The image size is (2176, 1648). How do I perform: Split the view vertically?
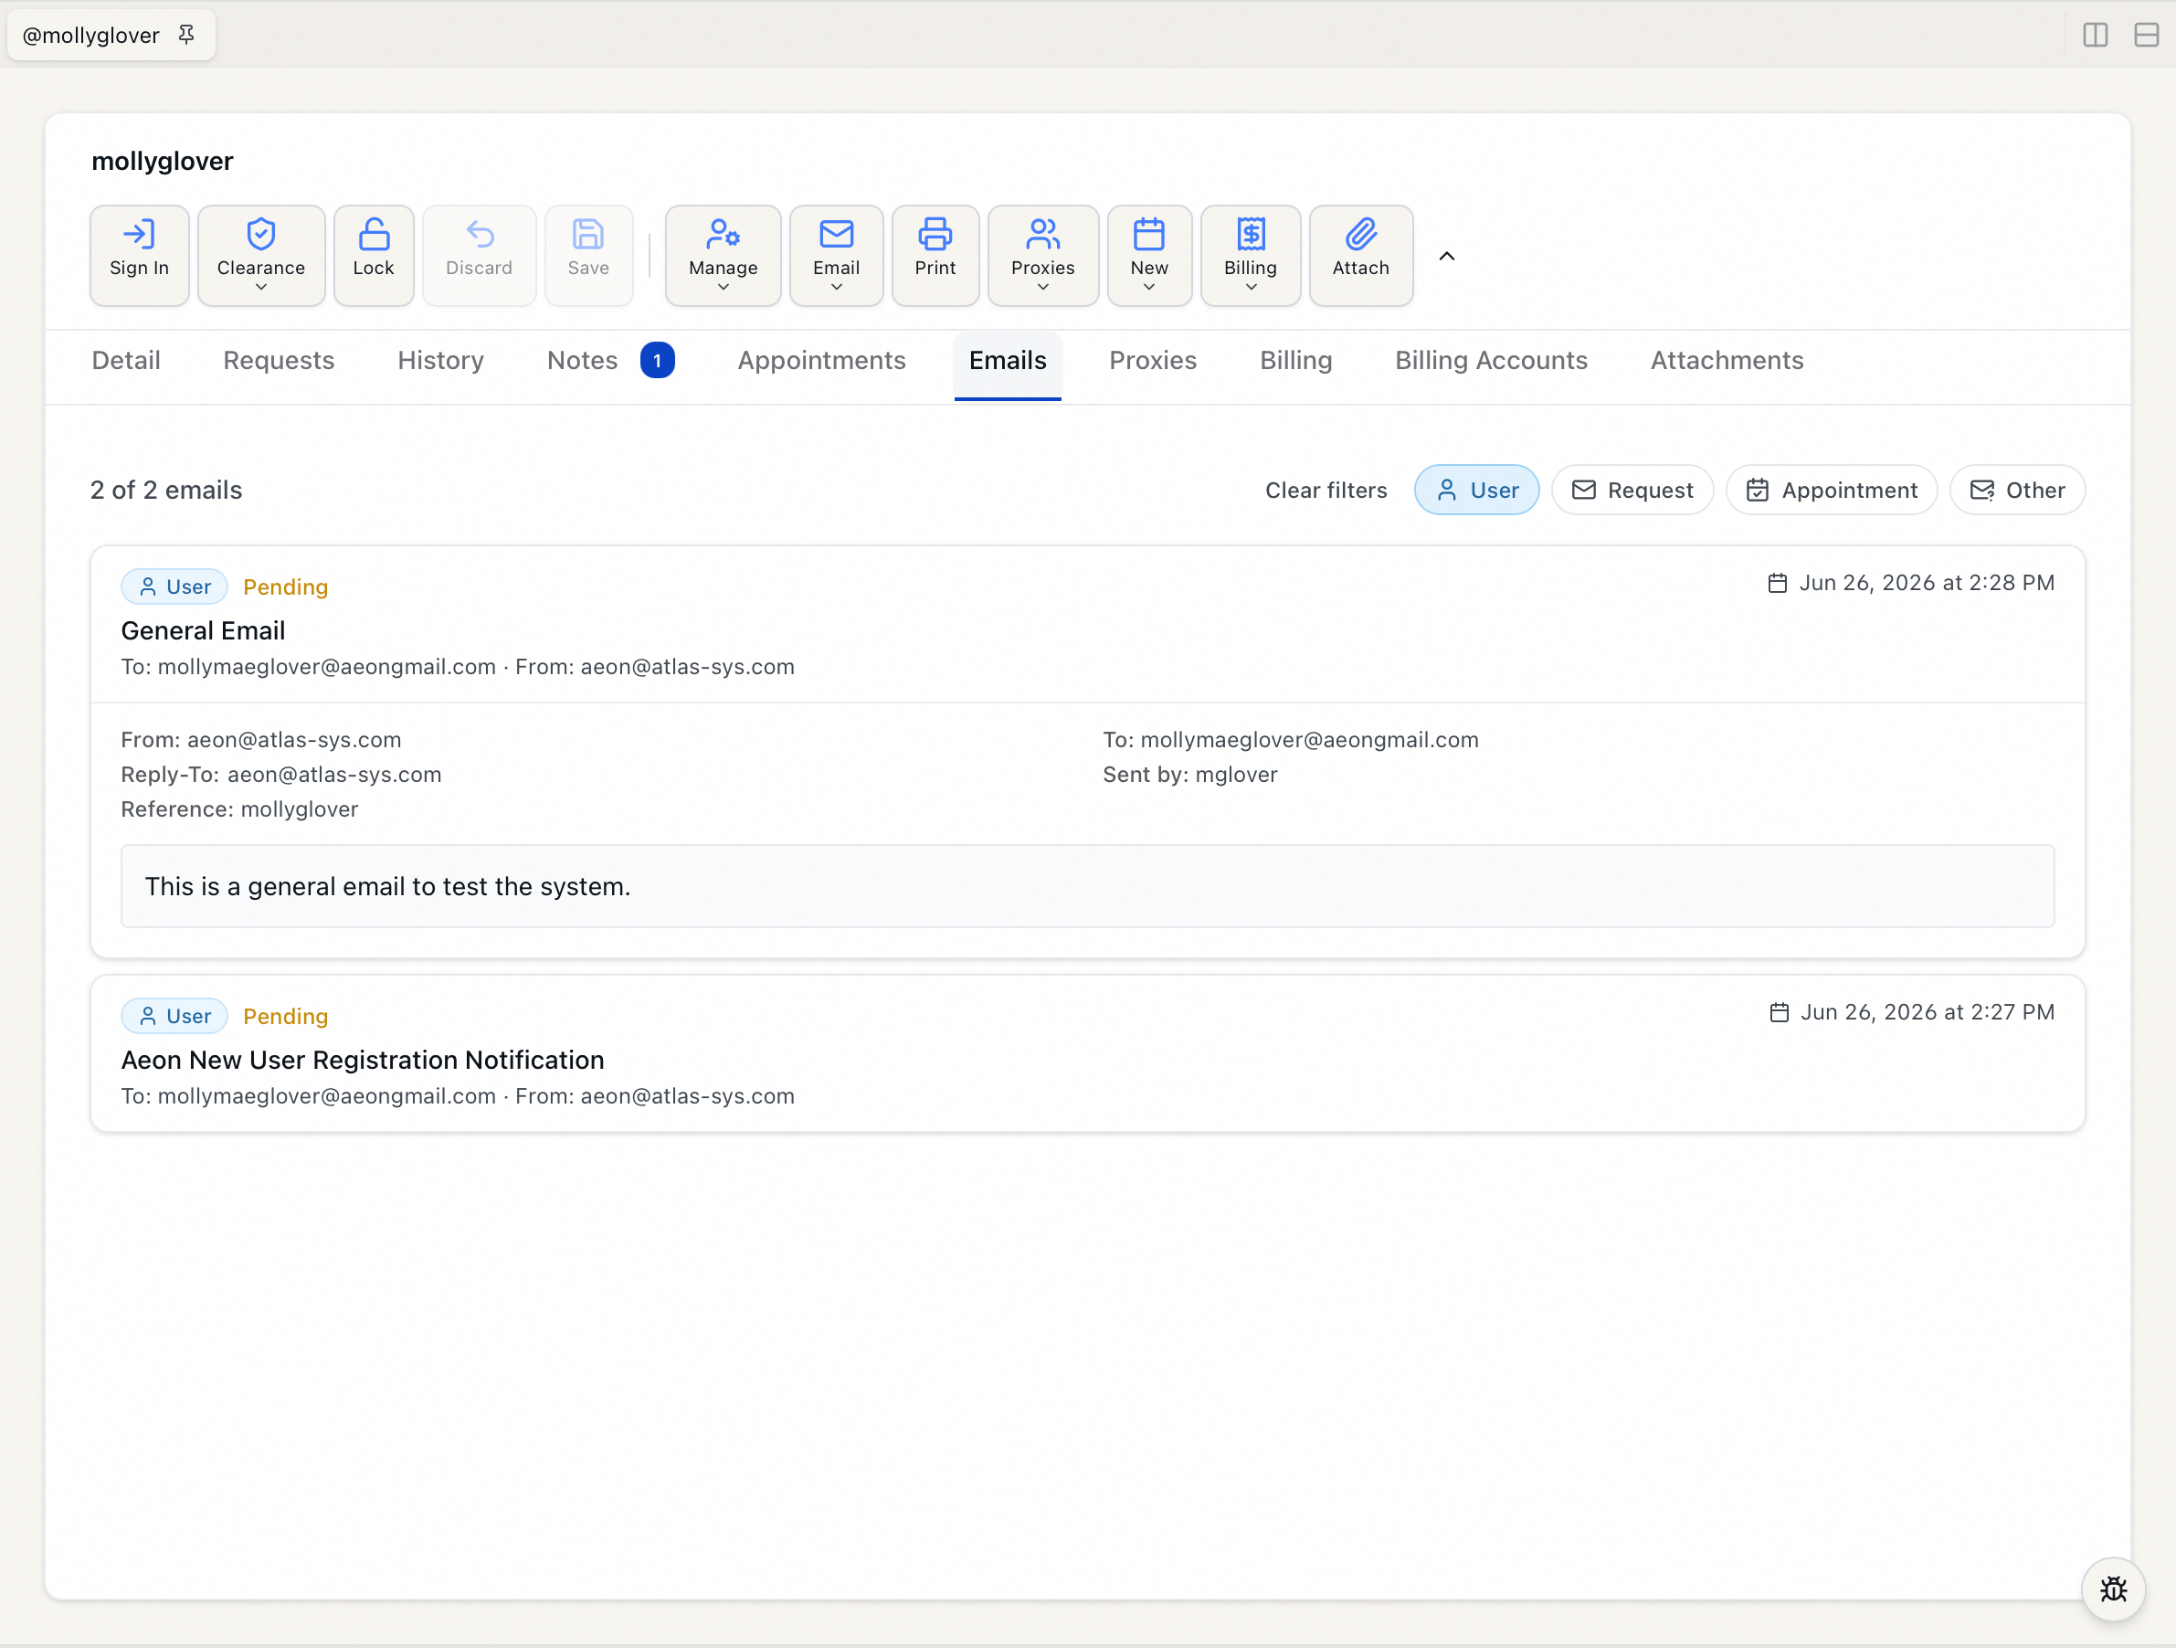(x=2095, y=35)
